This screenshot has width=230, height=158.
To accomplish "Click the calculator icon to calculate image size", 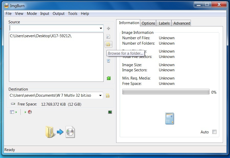I will point(170,118).
